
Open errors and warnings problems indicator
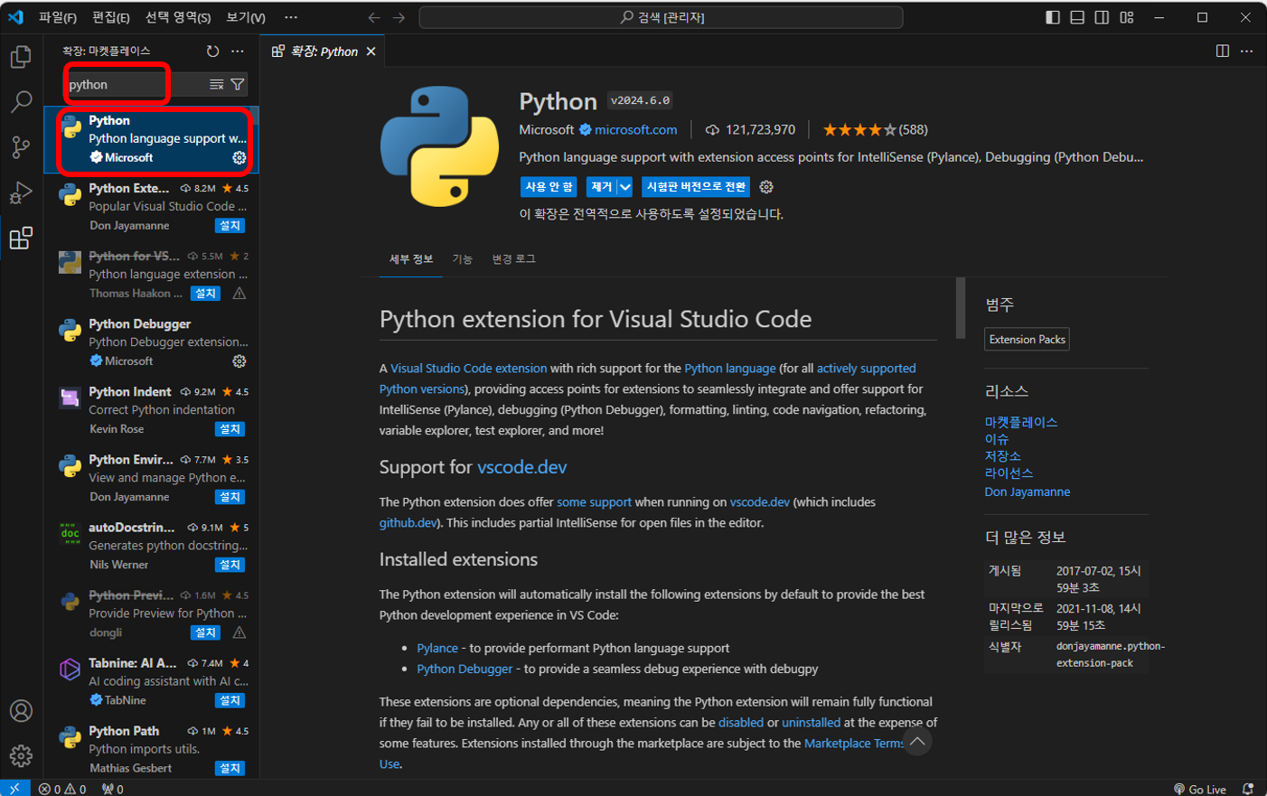pos(62,789)
